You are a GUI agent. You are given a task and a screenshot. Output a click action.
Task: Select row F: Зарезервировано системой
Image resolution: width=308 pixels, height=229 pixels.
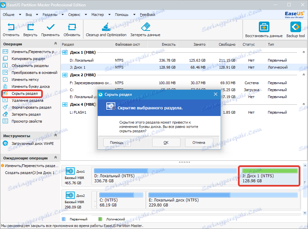tap(184, 83)
